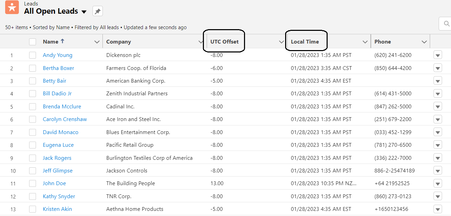Screen dimensions: 451x216
Task: Open the John Doe lead record
Action: coord(54,183)
